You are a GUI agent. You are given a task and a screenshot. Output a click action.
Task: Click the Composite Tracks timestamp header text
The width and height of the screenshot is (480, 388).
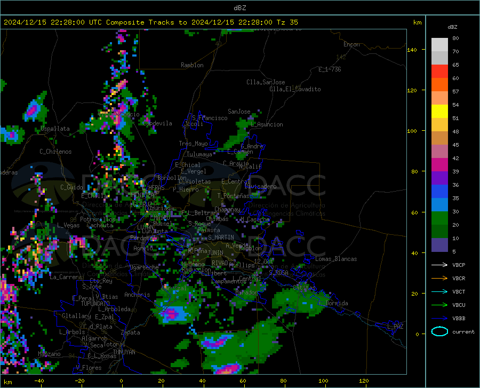151,22
